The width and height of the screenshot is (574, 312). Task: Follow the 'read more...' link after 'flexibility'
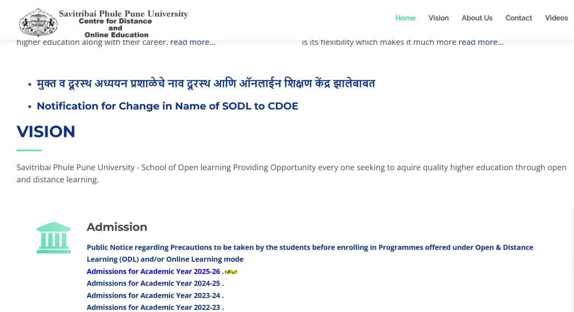pos(481,42)
